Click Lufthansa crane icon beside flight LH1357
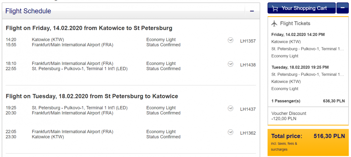 click(x=230, y=40)
